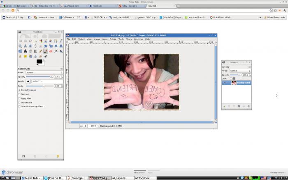Enable Use color from gradient checkbox

point(19,106)
